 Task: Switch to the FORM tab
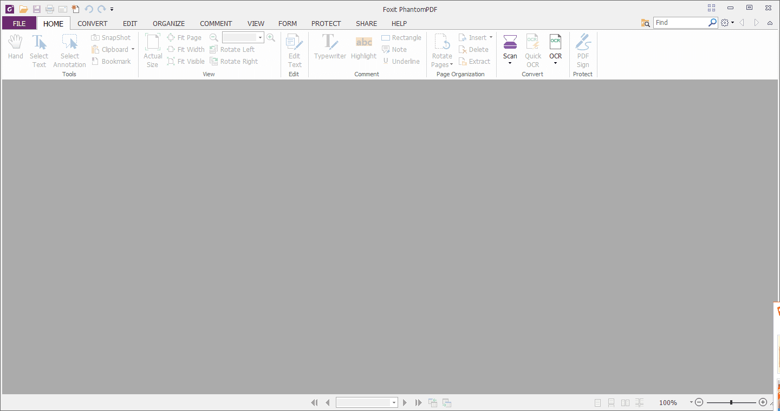coord(288,23)
